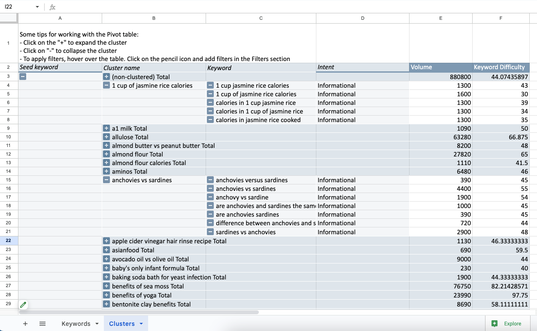Switch to the Keywords sheet tab
This screenshot has width=537, height=331.
(76, 323)
